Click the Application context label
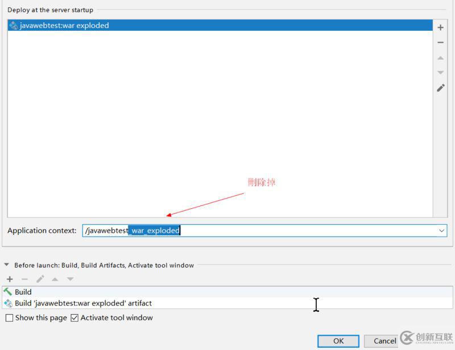The width and height of the screenshot is (455, 350). [42, 230]
